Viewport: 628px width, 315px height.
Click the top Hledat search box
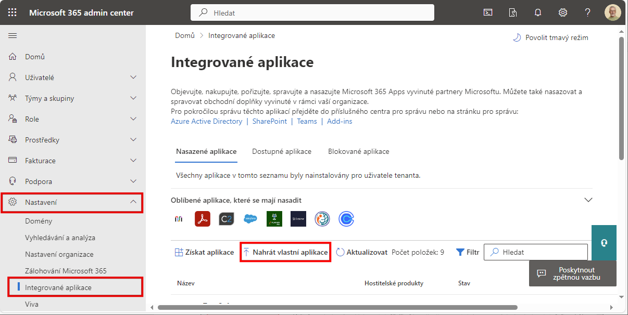tap(312, 12)
